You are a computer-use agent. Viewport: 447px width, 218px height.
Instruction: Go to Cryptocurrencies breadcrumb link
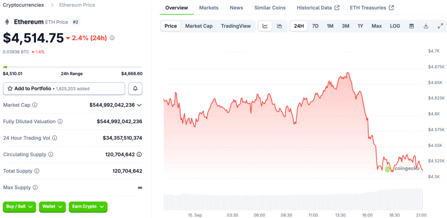(24, 5)
